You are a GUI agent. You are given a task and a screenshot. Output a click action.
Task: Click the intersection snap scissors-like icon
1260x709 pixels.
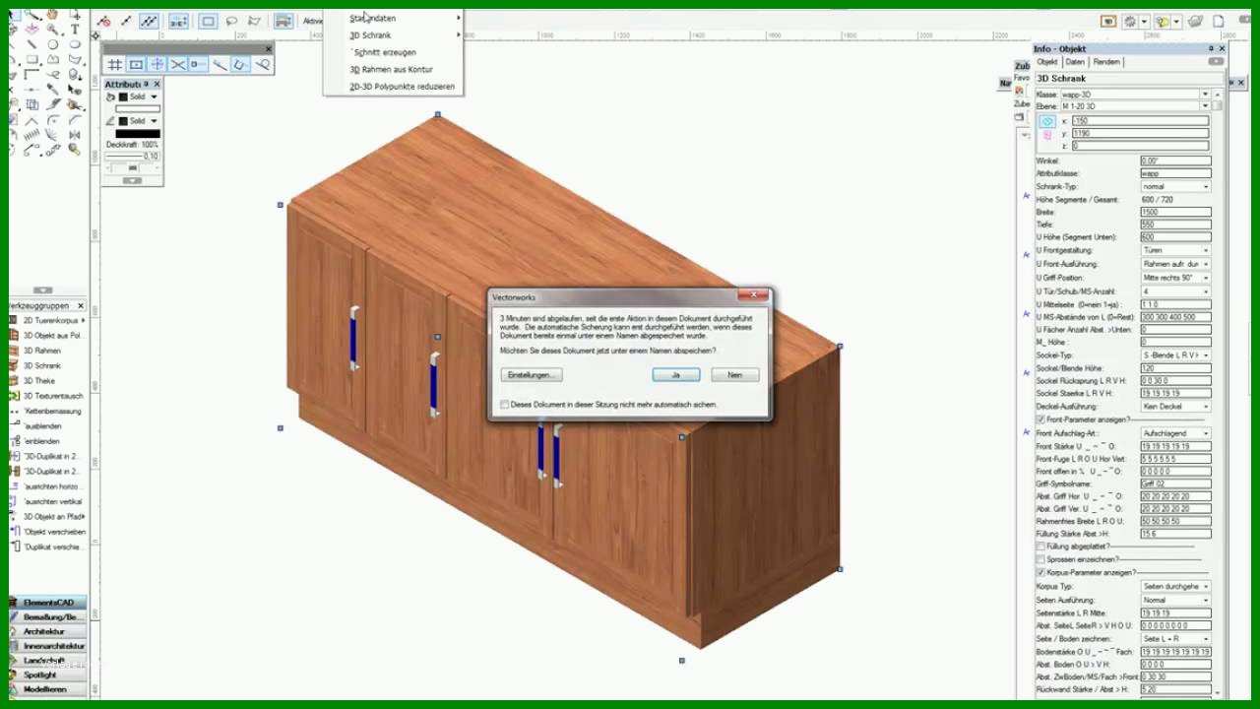(178, 65)
